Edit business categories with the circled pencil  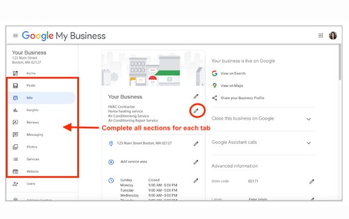[x=196, y=110]
